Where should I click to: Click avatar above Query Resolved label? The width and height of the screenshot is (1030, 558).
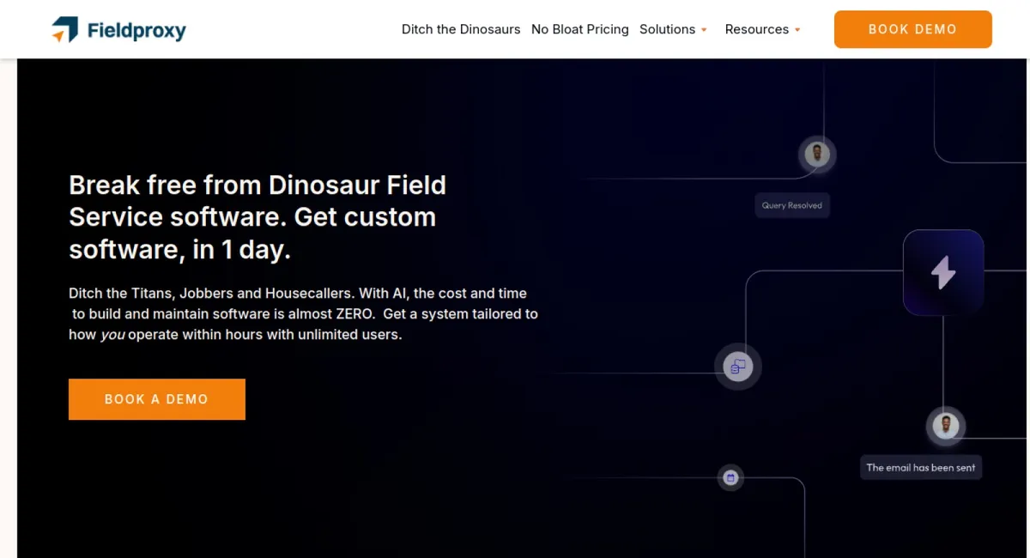pyautogui.click(x=817, y=155)
